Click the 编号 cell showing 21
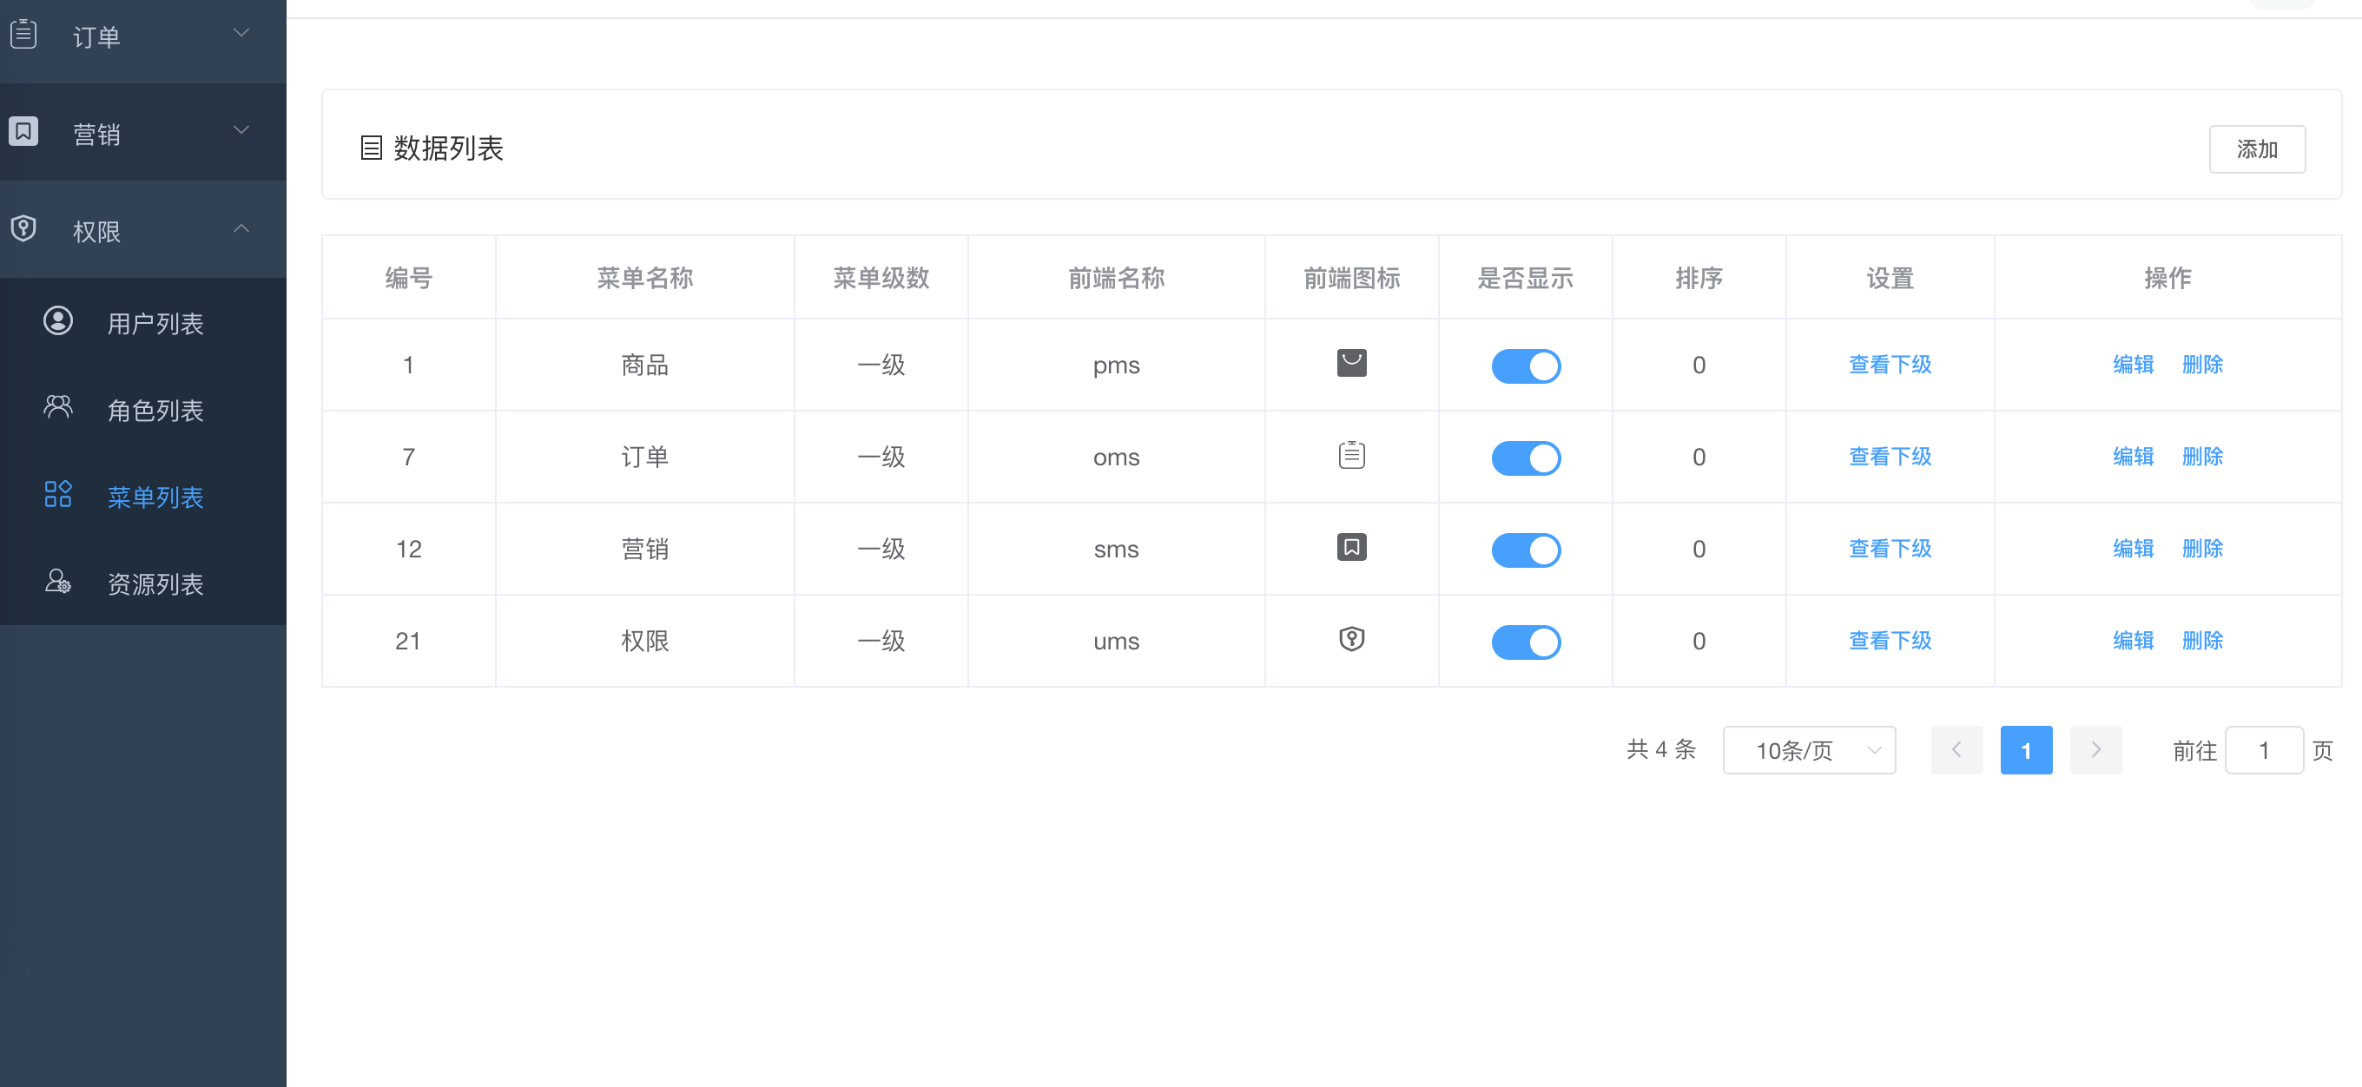The width and height of the screenshot is (2362, 1087). tap(408, 642)
